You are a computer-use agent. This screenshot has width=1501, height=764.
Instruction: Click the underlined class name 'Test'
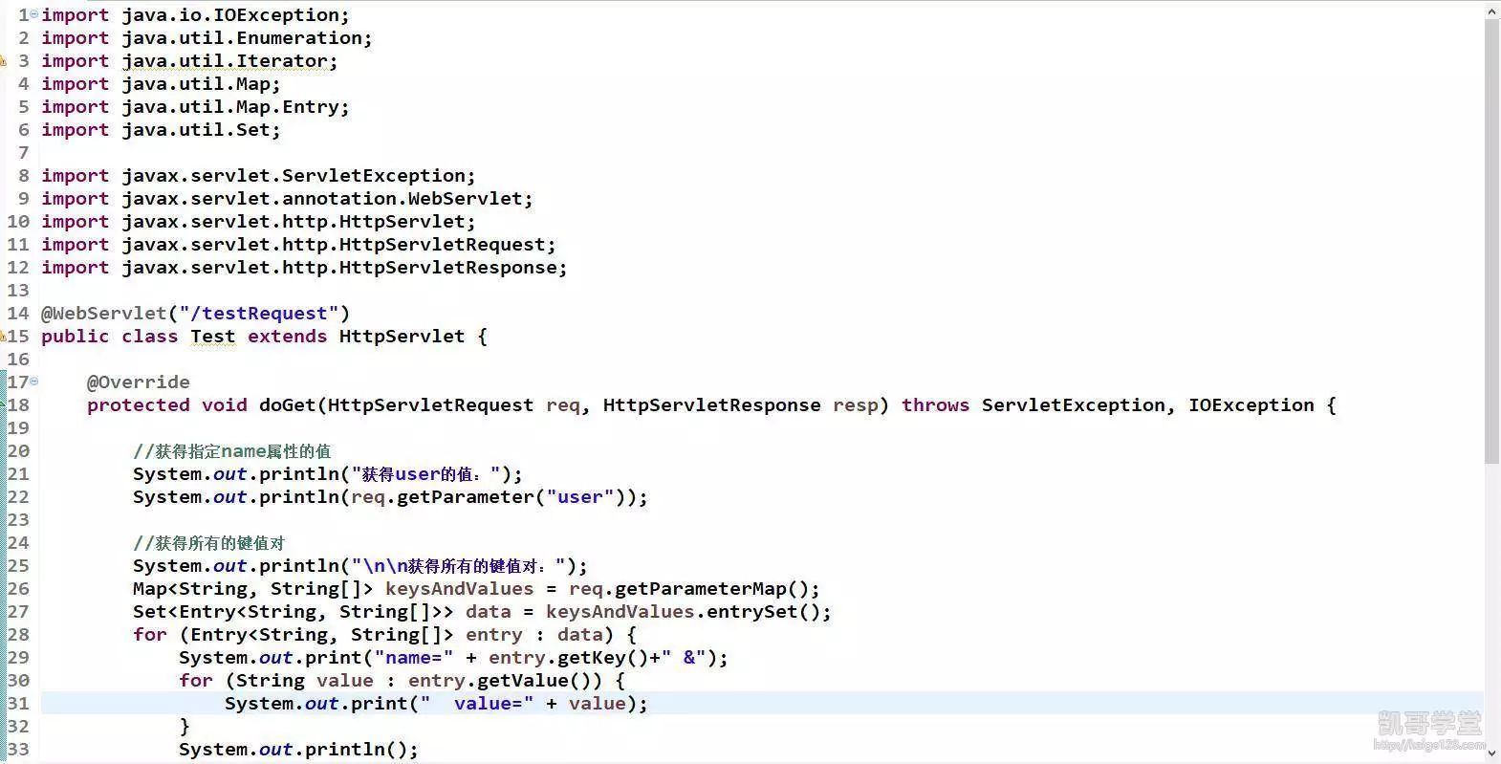coord(212,337)
